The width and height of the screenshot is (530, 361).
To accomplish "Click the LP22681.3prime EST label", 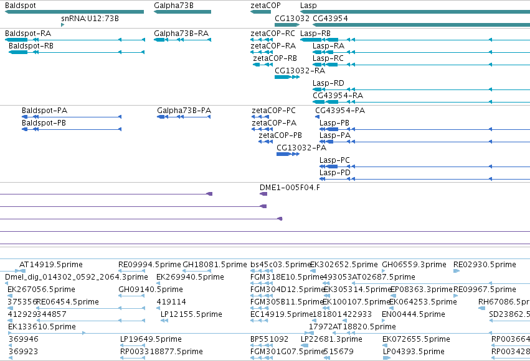I will [331, 339].
